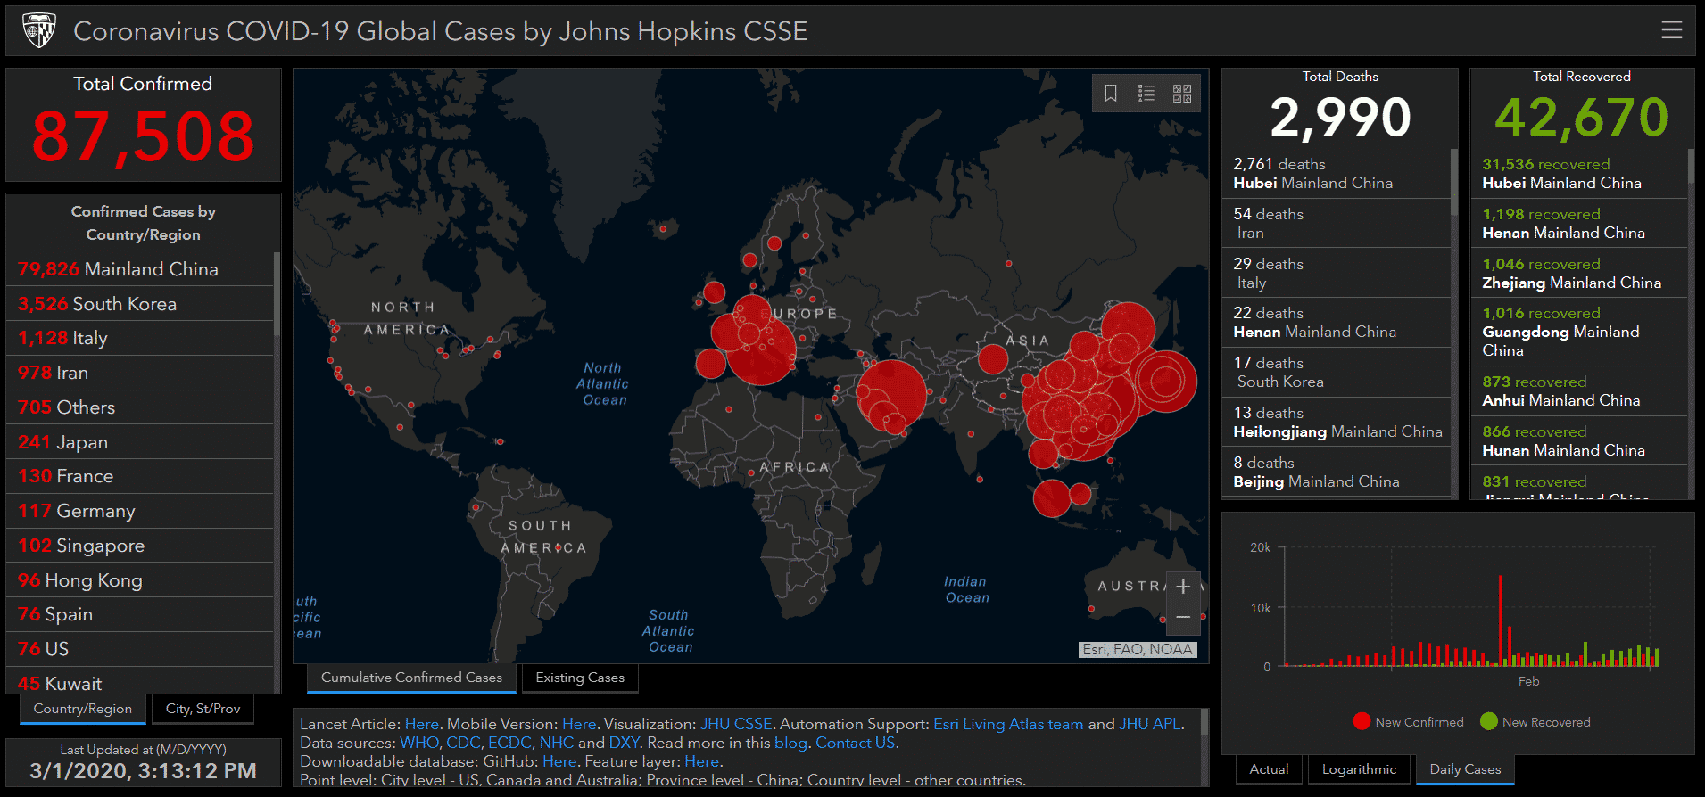The width and height of the screenshot is (1705, 797).
Task: Select 705 Others row
Action: (140, 407)
